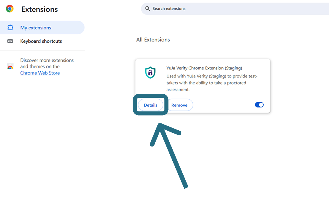Click the YuJa Verity shield lock icon

(150, 72)
